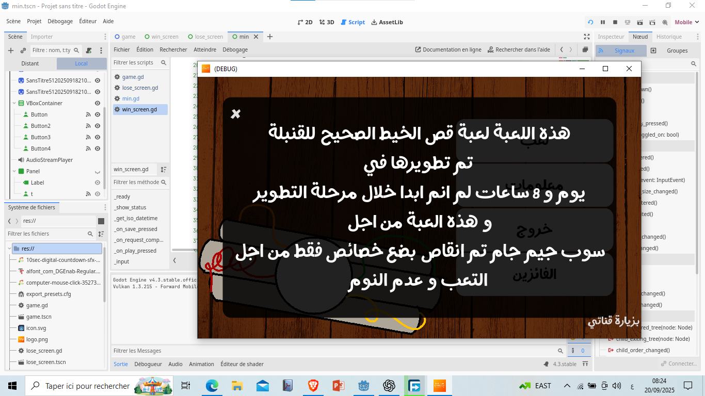This screenshot has height=396, width=705.
Task: Toggle the method list sort icon
Action: point(164,169)
